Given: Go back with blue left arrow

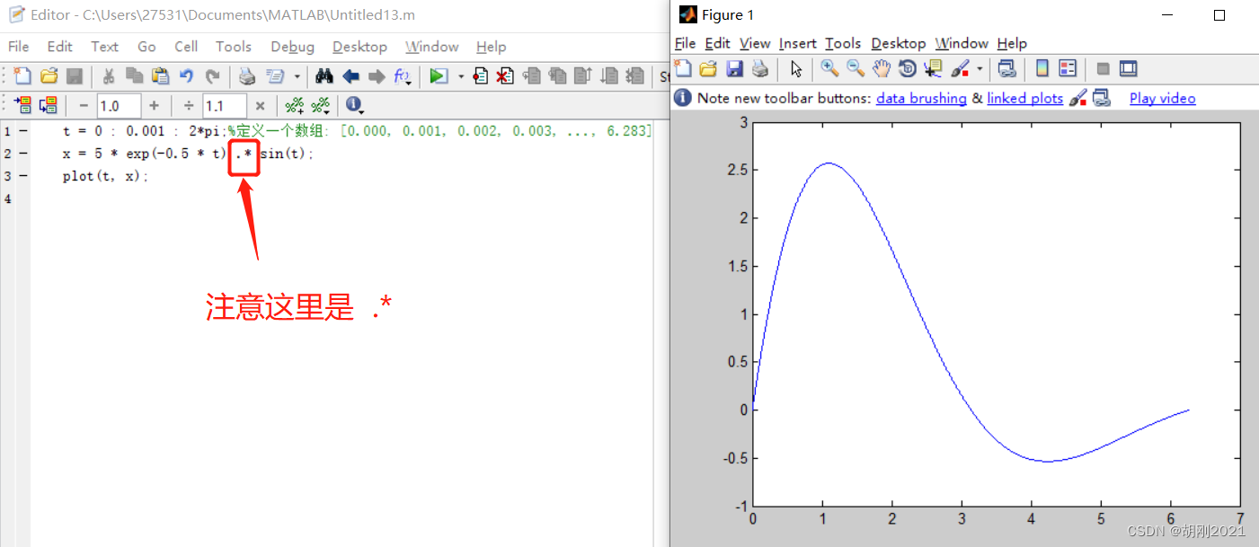Looking at the screenshot, I should point(351,76).
